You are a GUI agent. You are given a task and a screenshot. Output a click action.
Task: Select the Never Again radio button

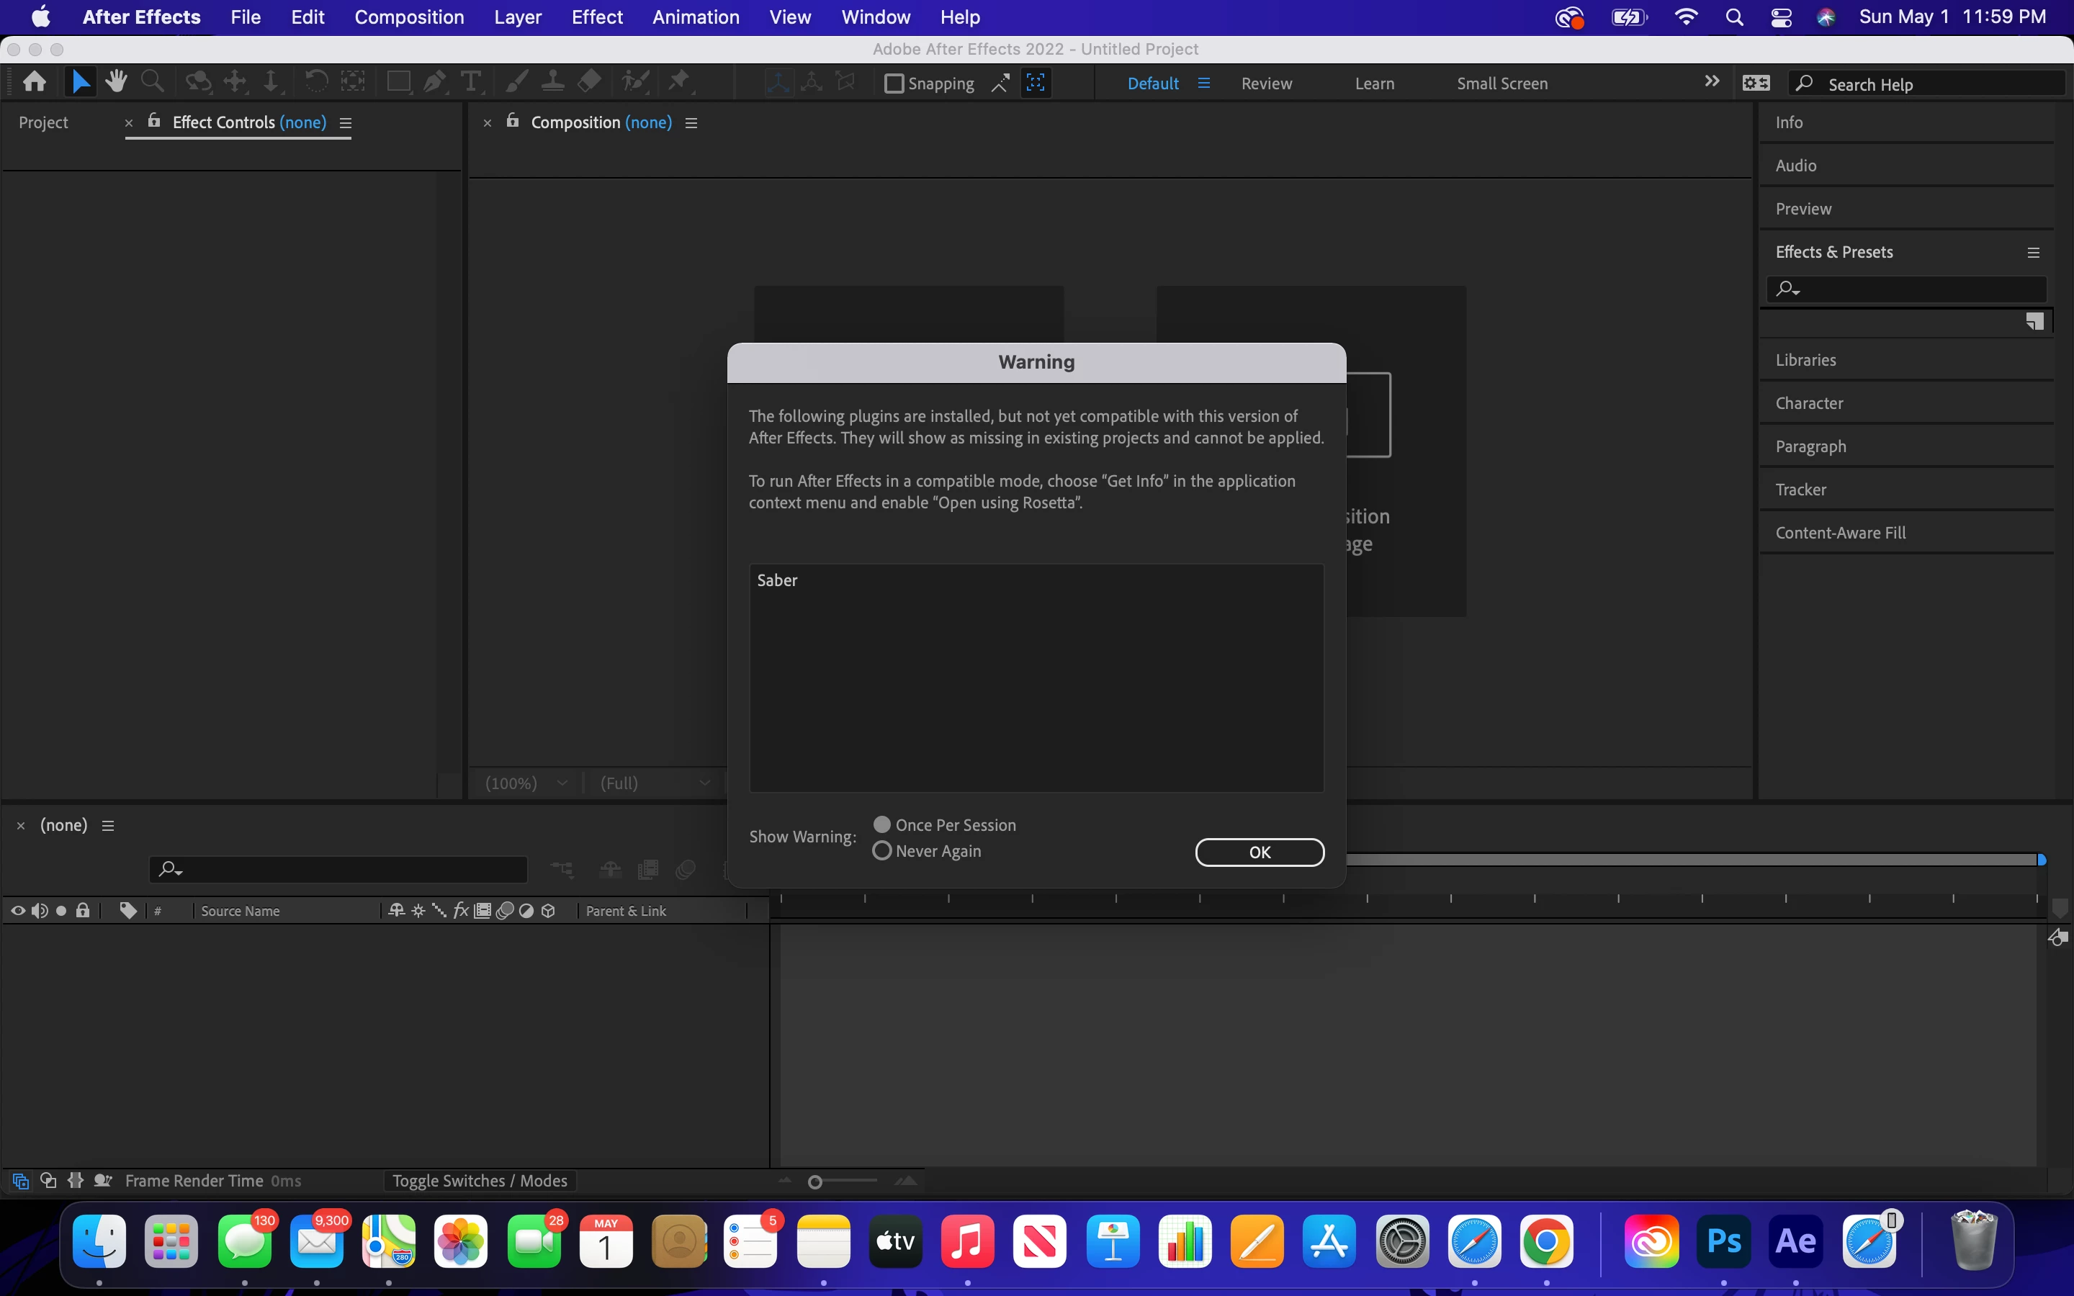pyautogui.click(x=882, y=851)
